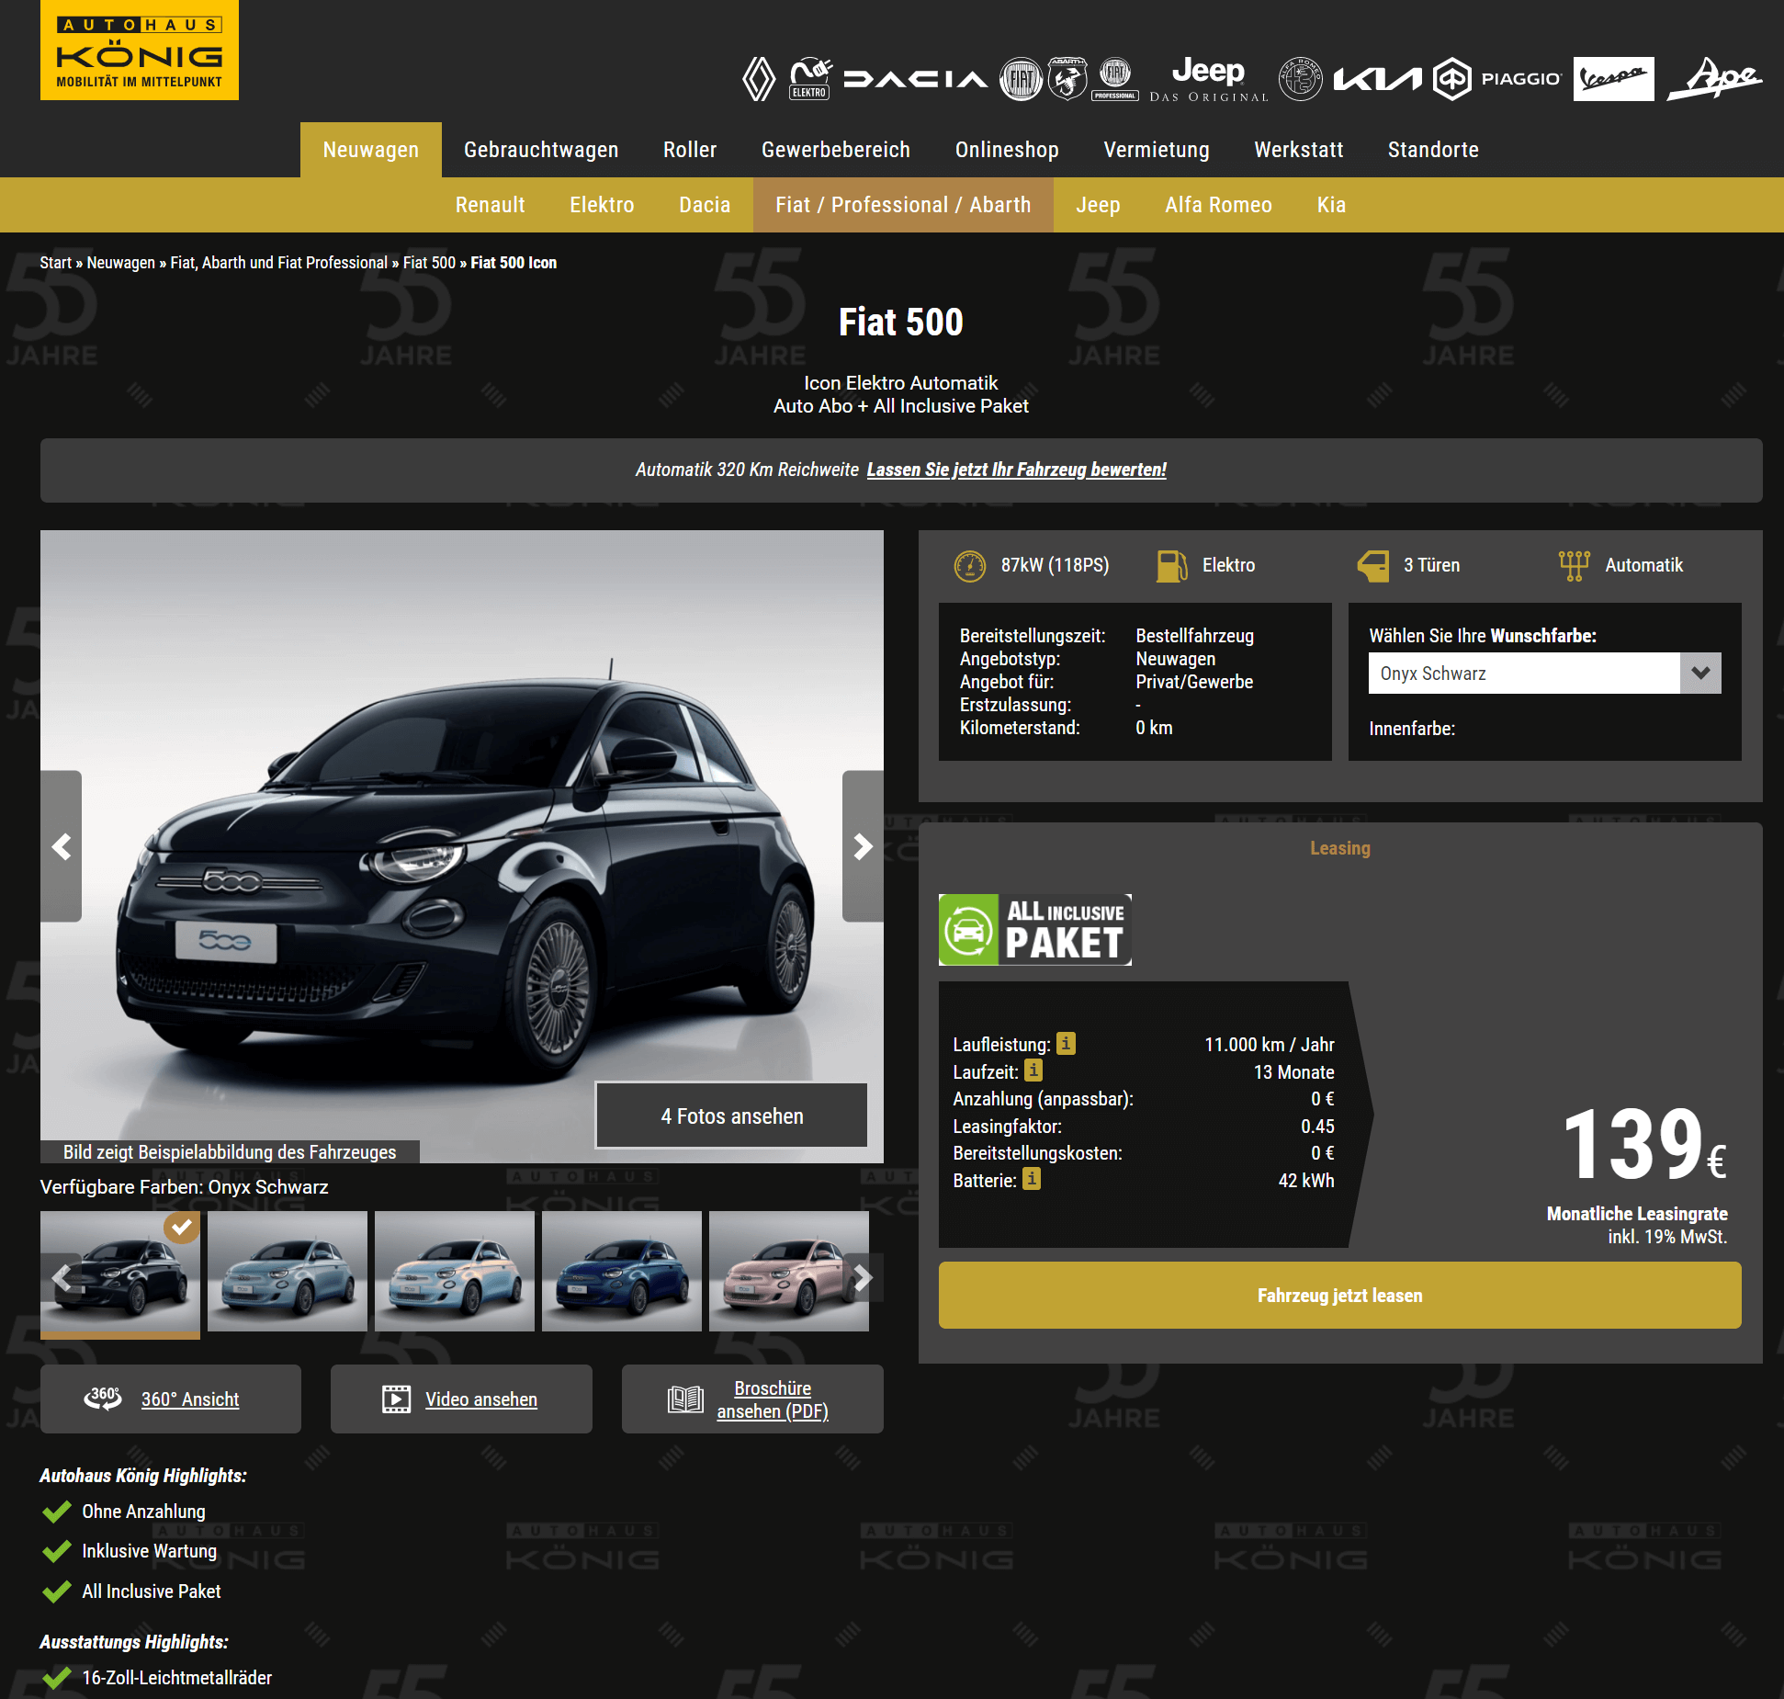Screen dimensions: 1784x1699
Task: Click 'Lassen Sie jetzt Ihr Fahrzeug bewerten!' link
Action: [1016, 470]
